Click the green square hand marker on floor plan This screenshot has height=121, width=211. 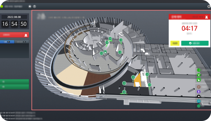pos(105,52)
